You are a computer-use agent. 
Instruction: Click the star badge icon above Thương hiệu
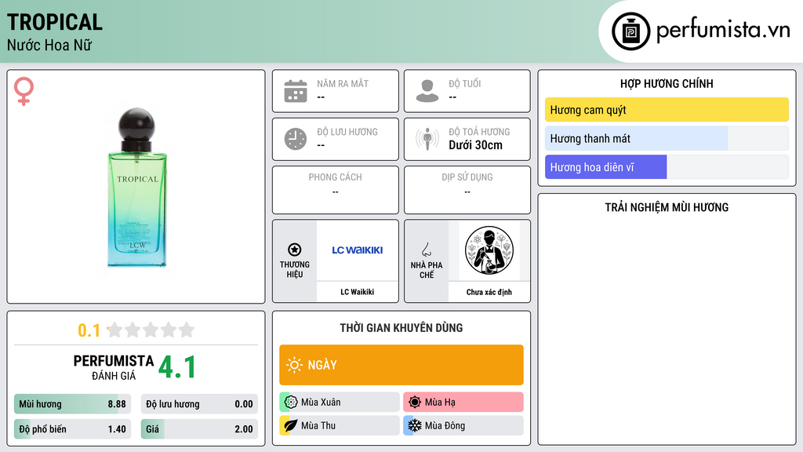[295, 250]
